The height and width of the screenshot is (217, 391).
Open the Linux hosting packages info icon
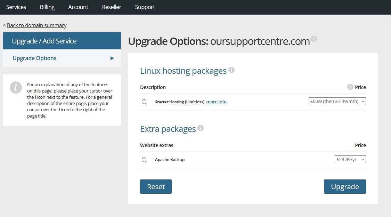(x=231, y=70)
